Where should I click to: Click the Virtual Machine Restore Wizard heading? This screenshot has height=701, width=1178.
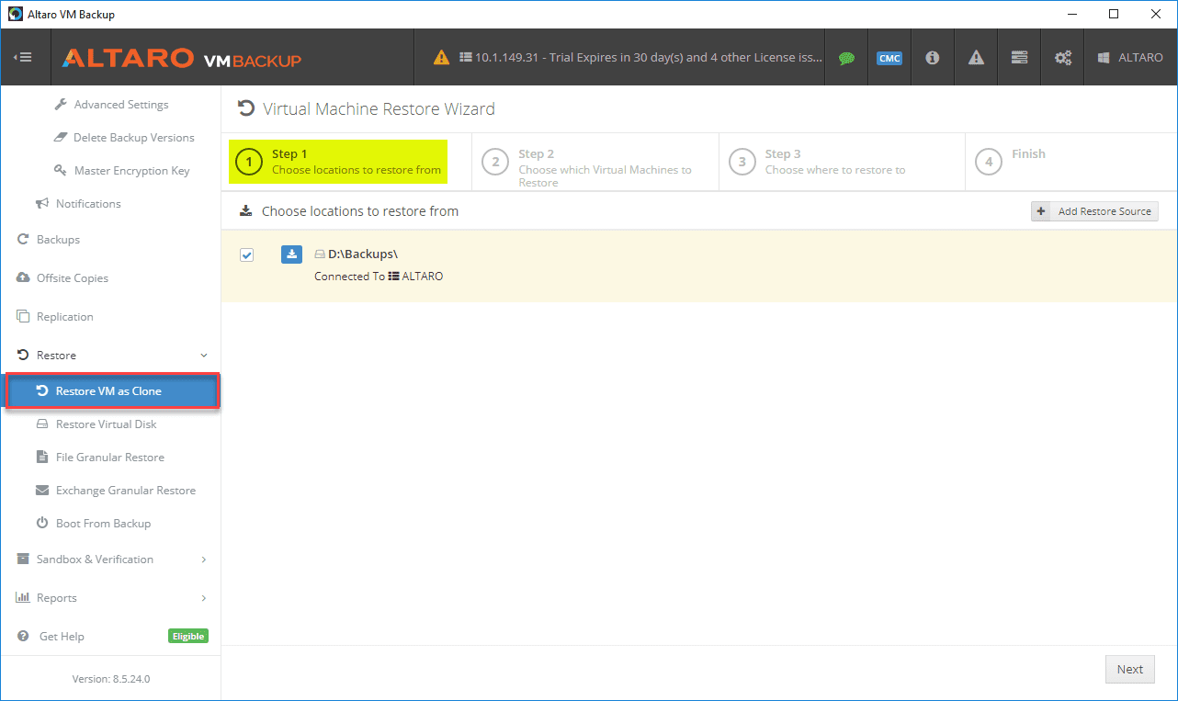tap(379, 109)
